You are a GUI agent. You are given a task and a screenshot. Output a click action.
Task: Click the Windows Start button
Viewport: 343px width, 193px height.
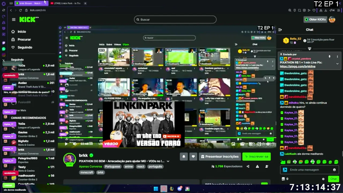pyautogui.click(x=156, y=189)
